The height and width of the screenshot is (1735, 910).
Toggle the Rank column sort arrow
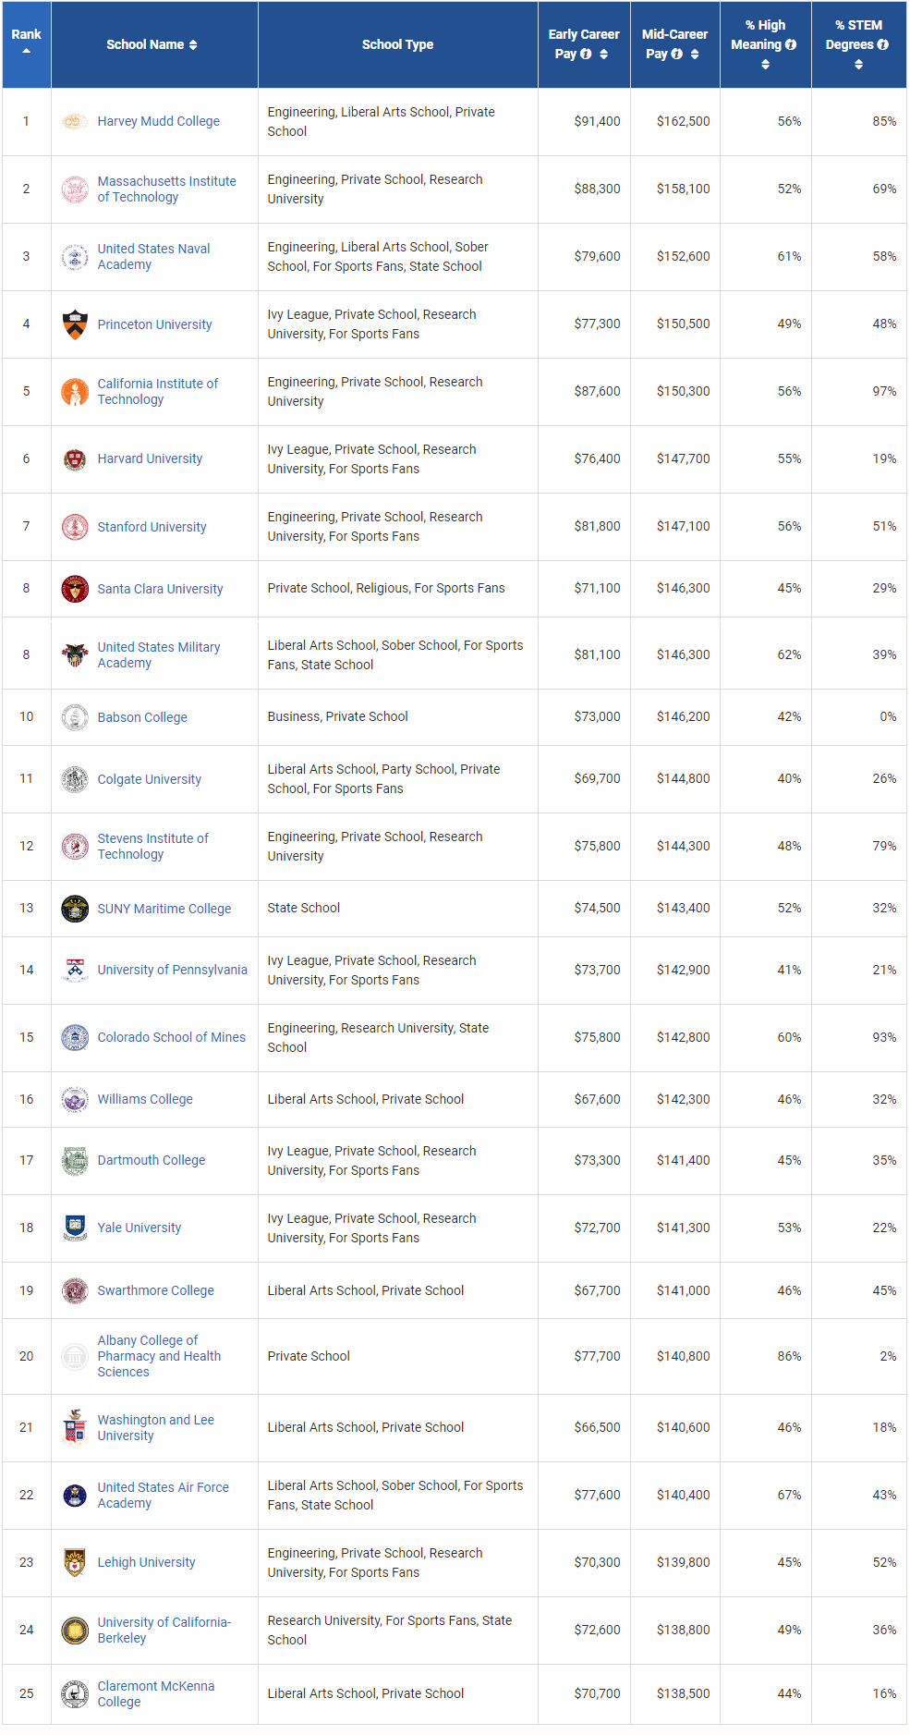click(x=26, y=51)
